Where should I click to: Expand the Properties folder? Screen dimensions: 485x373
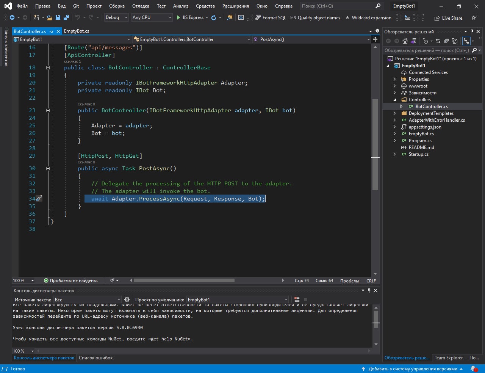click(x=394, y=79)
